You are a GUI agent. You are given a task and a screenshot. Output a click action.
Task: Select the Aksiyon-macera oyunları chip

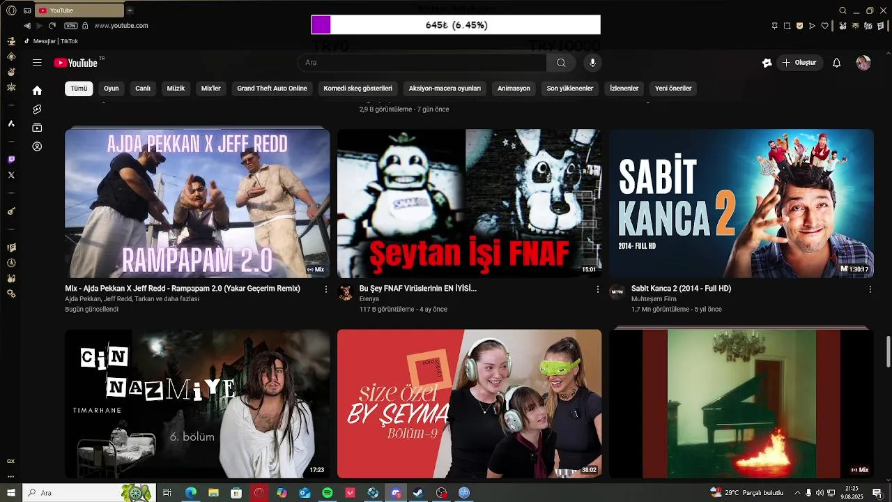(x=445, y=89)
